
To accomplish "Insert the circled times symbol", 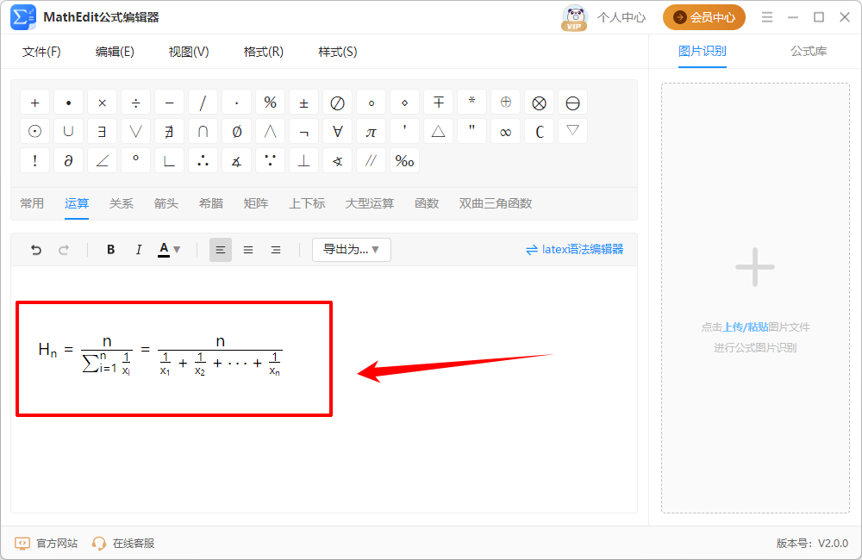I will [x=540, y=103].
